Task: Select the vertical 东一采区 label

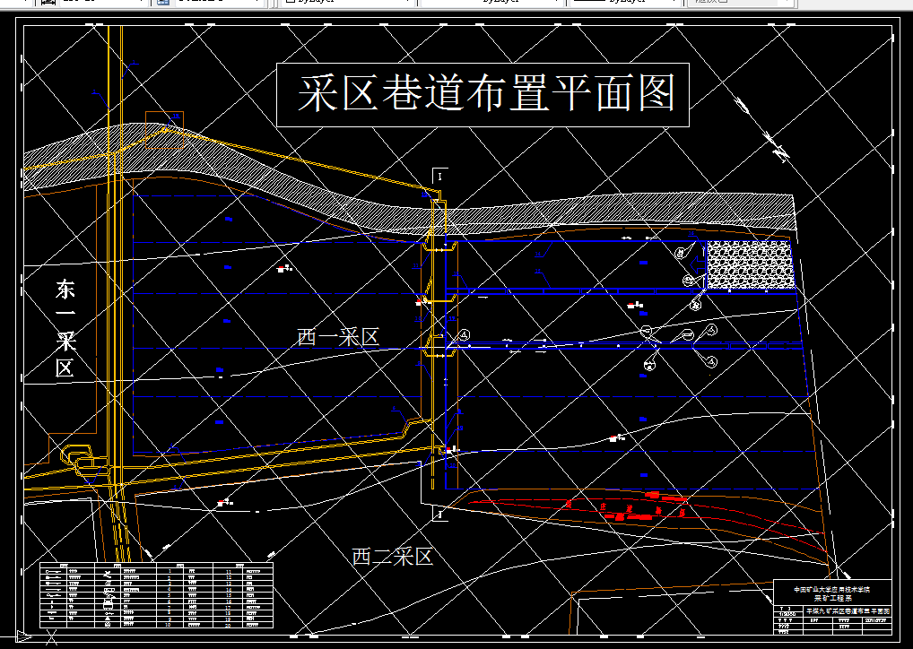Action: tap(65, 328)
